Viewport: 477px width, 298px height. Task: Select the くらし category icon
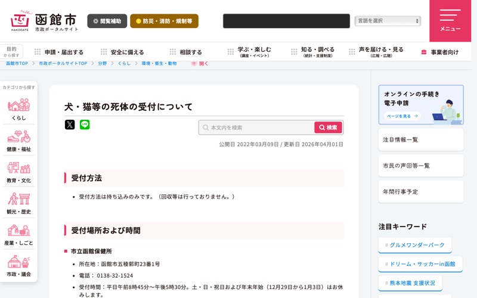tap(19, 109)
